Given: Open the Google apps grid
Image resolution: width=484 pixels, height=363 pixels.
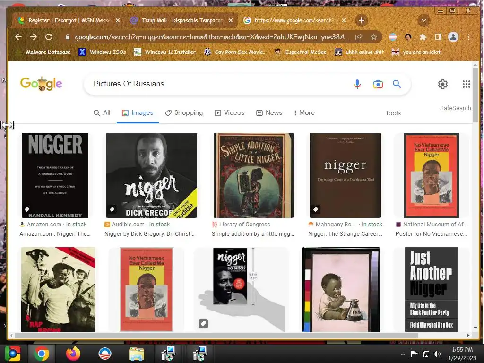Looking at the screenshot, I should (466, 84).
